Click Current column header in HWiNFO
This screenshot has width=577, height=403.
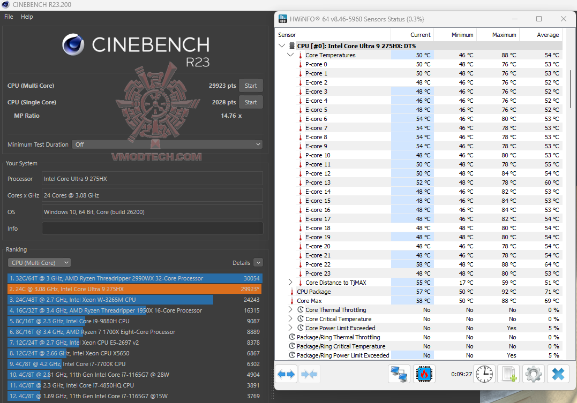pyautogui.click(x=412, y=35)
